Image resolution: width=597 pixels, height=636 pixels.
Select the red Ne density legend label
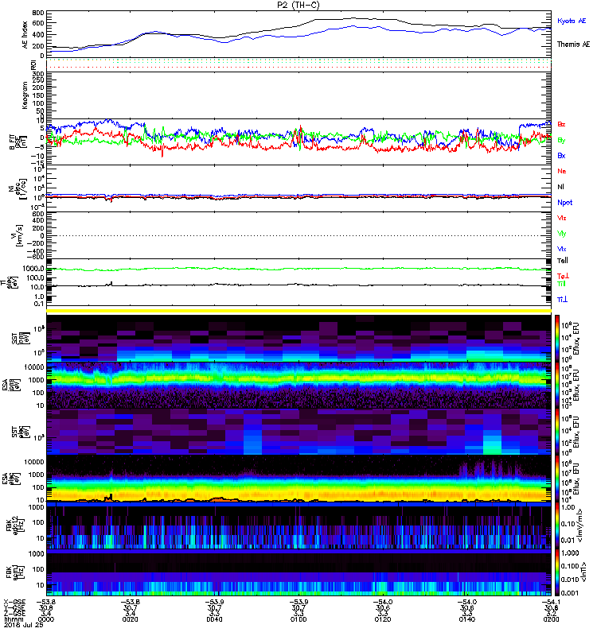click(x=562, y=171)
